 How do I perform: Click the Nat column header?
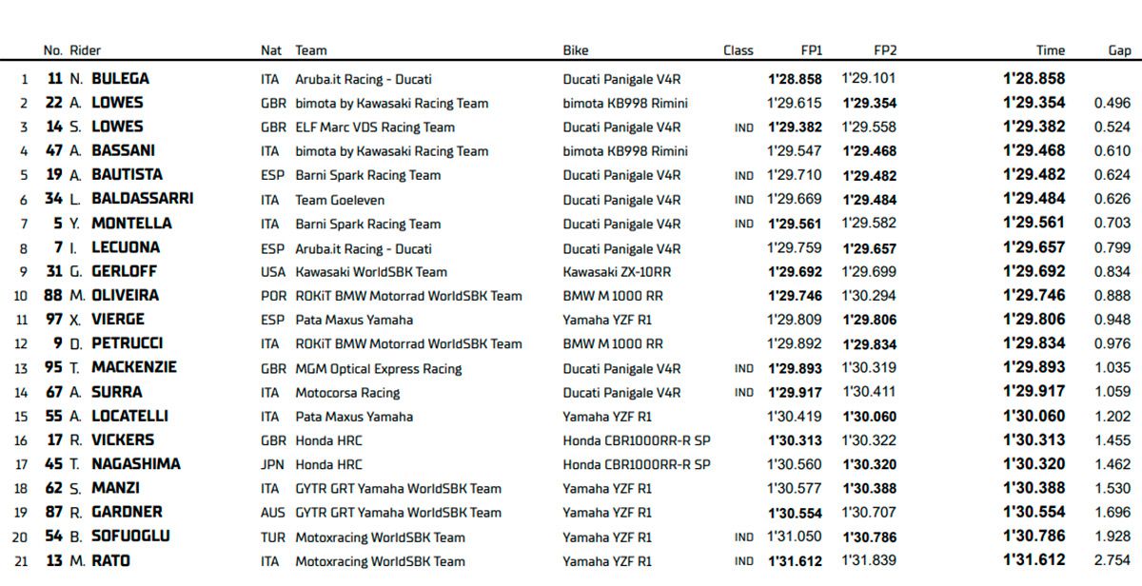point(271,50)
